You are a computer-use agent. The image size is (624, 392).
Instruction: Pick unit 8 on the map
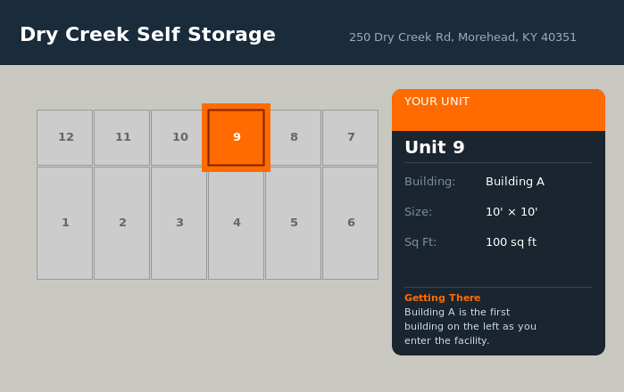(294, 137)
